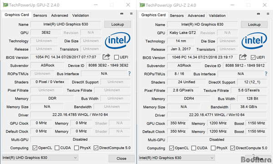Screen dimensions: 273x164
Task: Click Lookup button in HD Graphics window
Action: [x=254, y=25]
